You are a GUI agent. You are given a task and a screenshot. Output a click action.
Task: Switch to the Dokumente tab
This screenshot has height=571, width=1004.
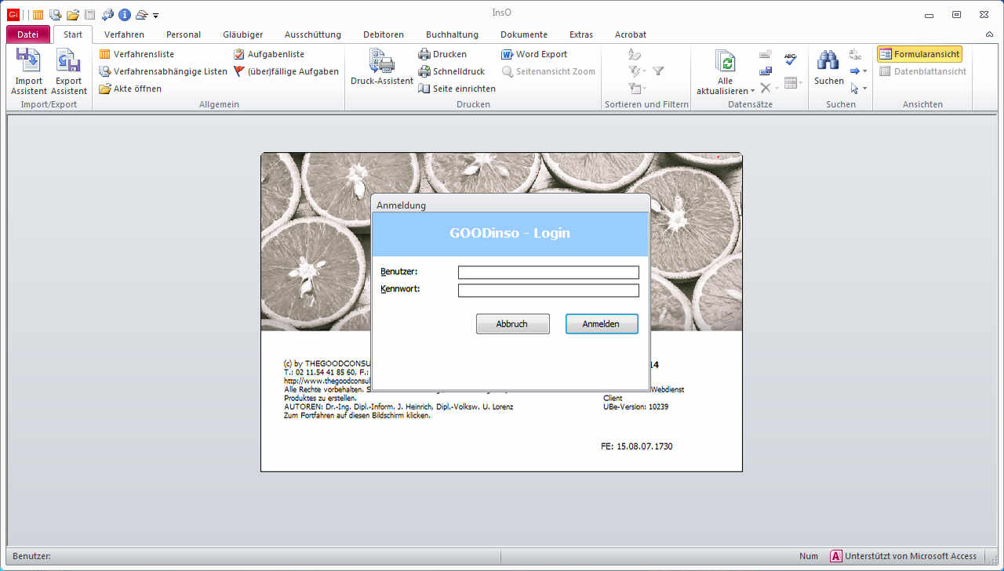(524, 34)
